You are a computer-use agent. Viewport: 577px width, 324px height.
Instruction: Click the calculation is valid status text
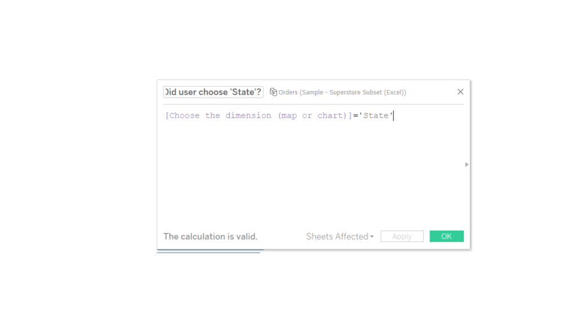tap(210, 236)
